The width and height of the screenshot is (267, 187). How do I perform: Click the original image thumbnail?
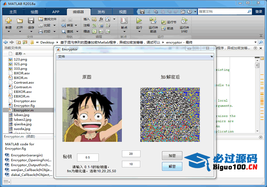click(x=92, y=115)
